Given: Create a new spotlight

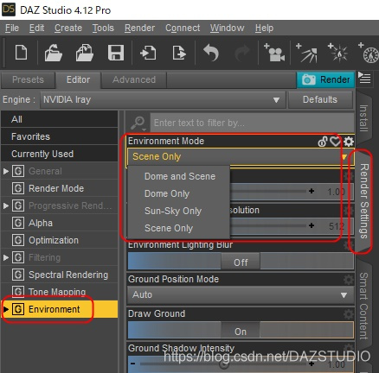Looking at the screenshot, I should [x=307, y=53].
